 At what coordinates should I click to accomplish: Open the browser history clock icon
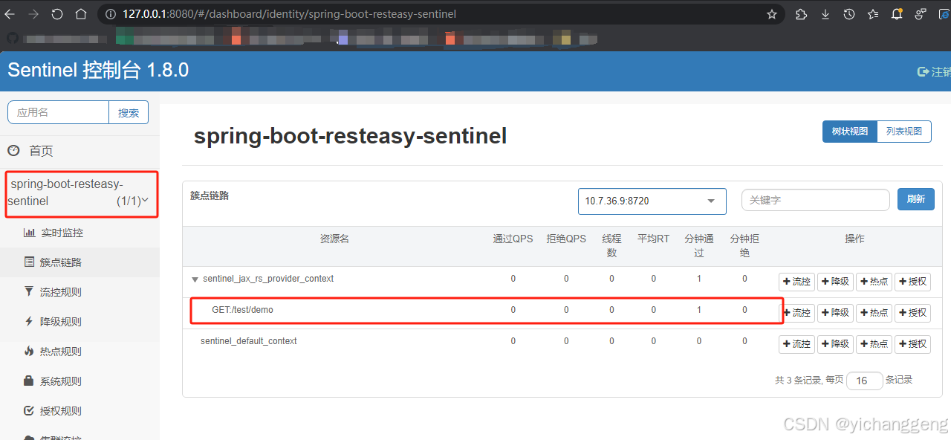point(849,14)
